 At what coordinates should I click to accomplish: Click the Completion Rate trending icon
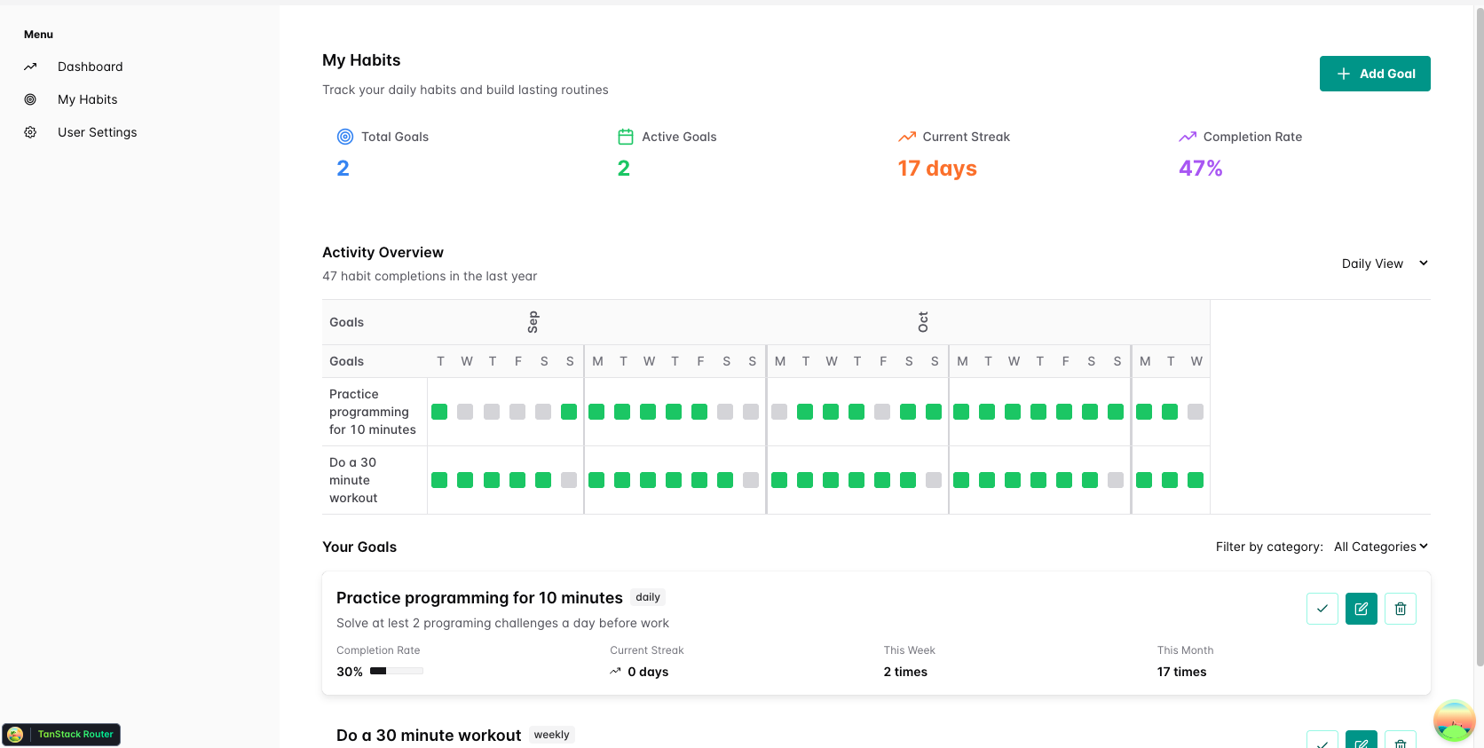pos(1188,137)
